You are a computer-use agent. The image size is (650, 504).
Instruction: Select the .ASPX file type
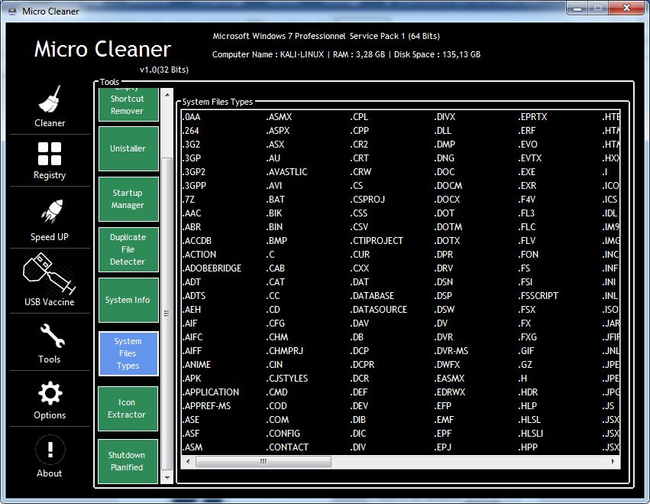point(278,131)
